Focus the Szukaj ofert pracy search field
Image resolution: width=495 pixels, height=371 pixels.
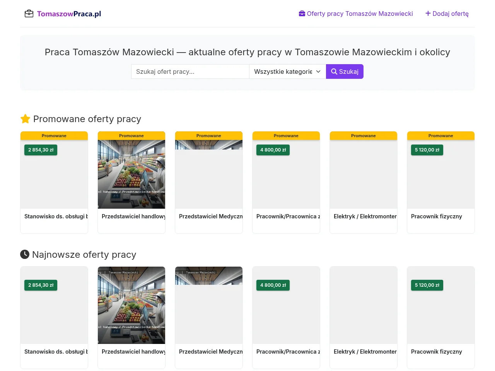[190, 71]
